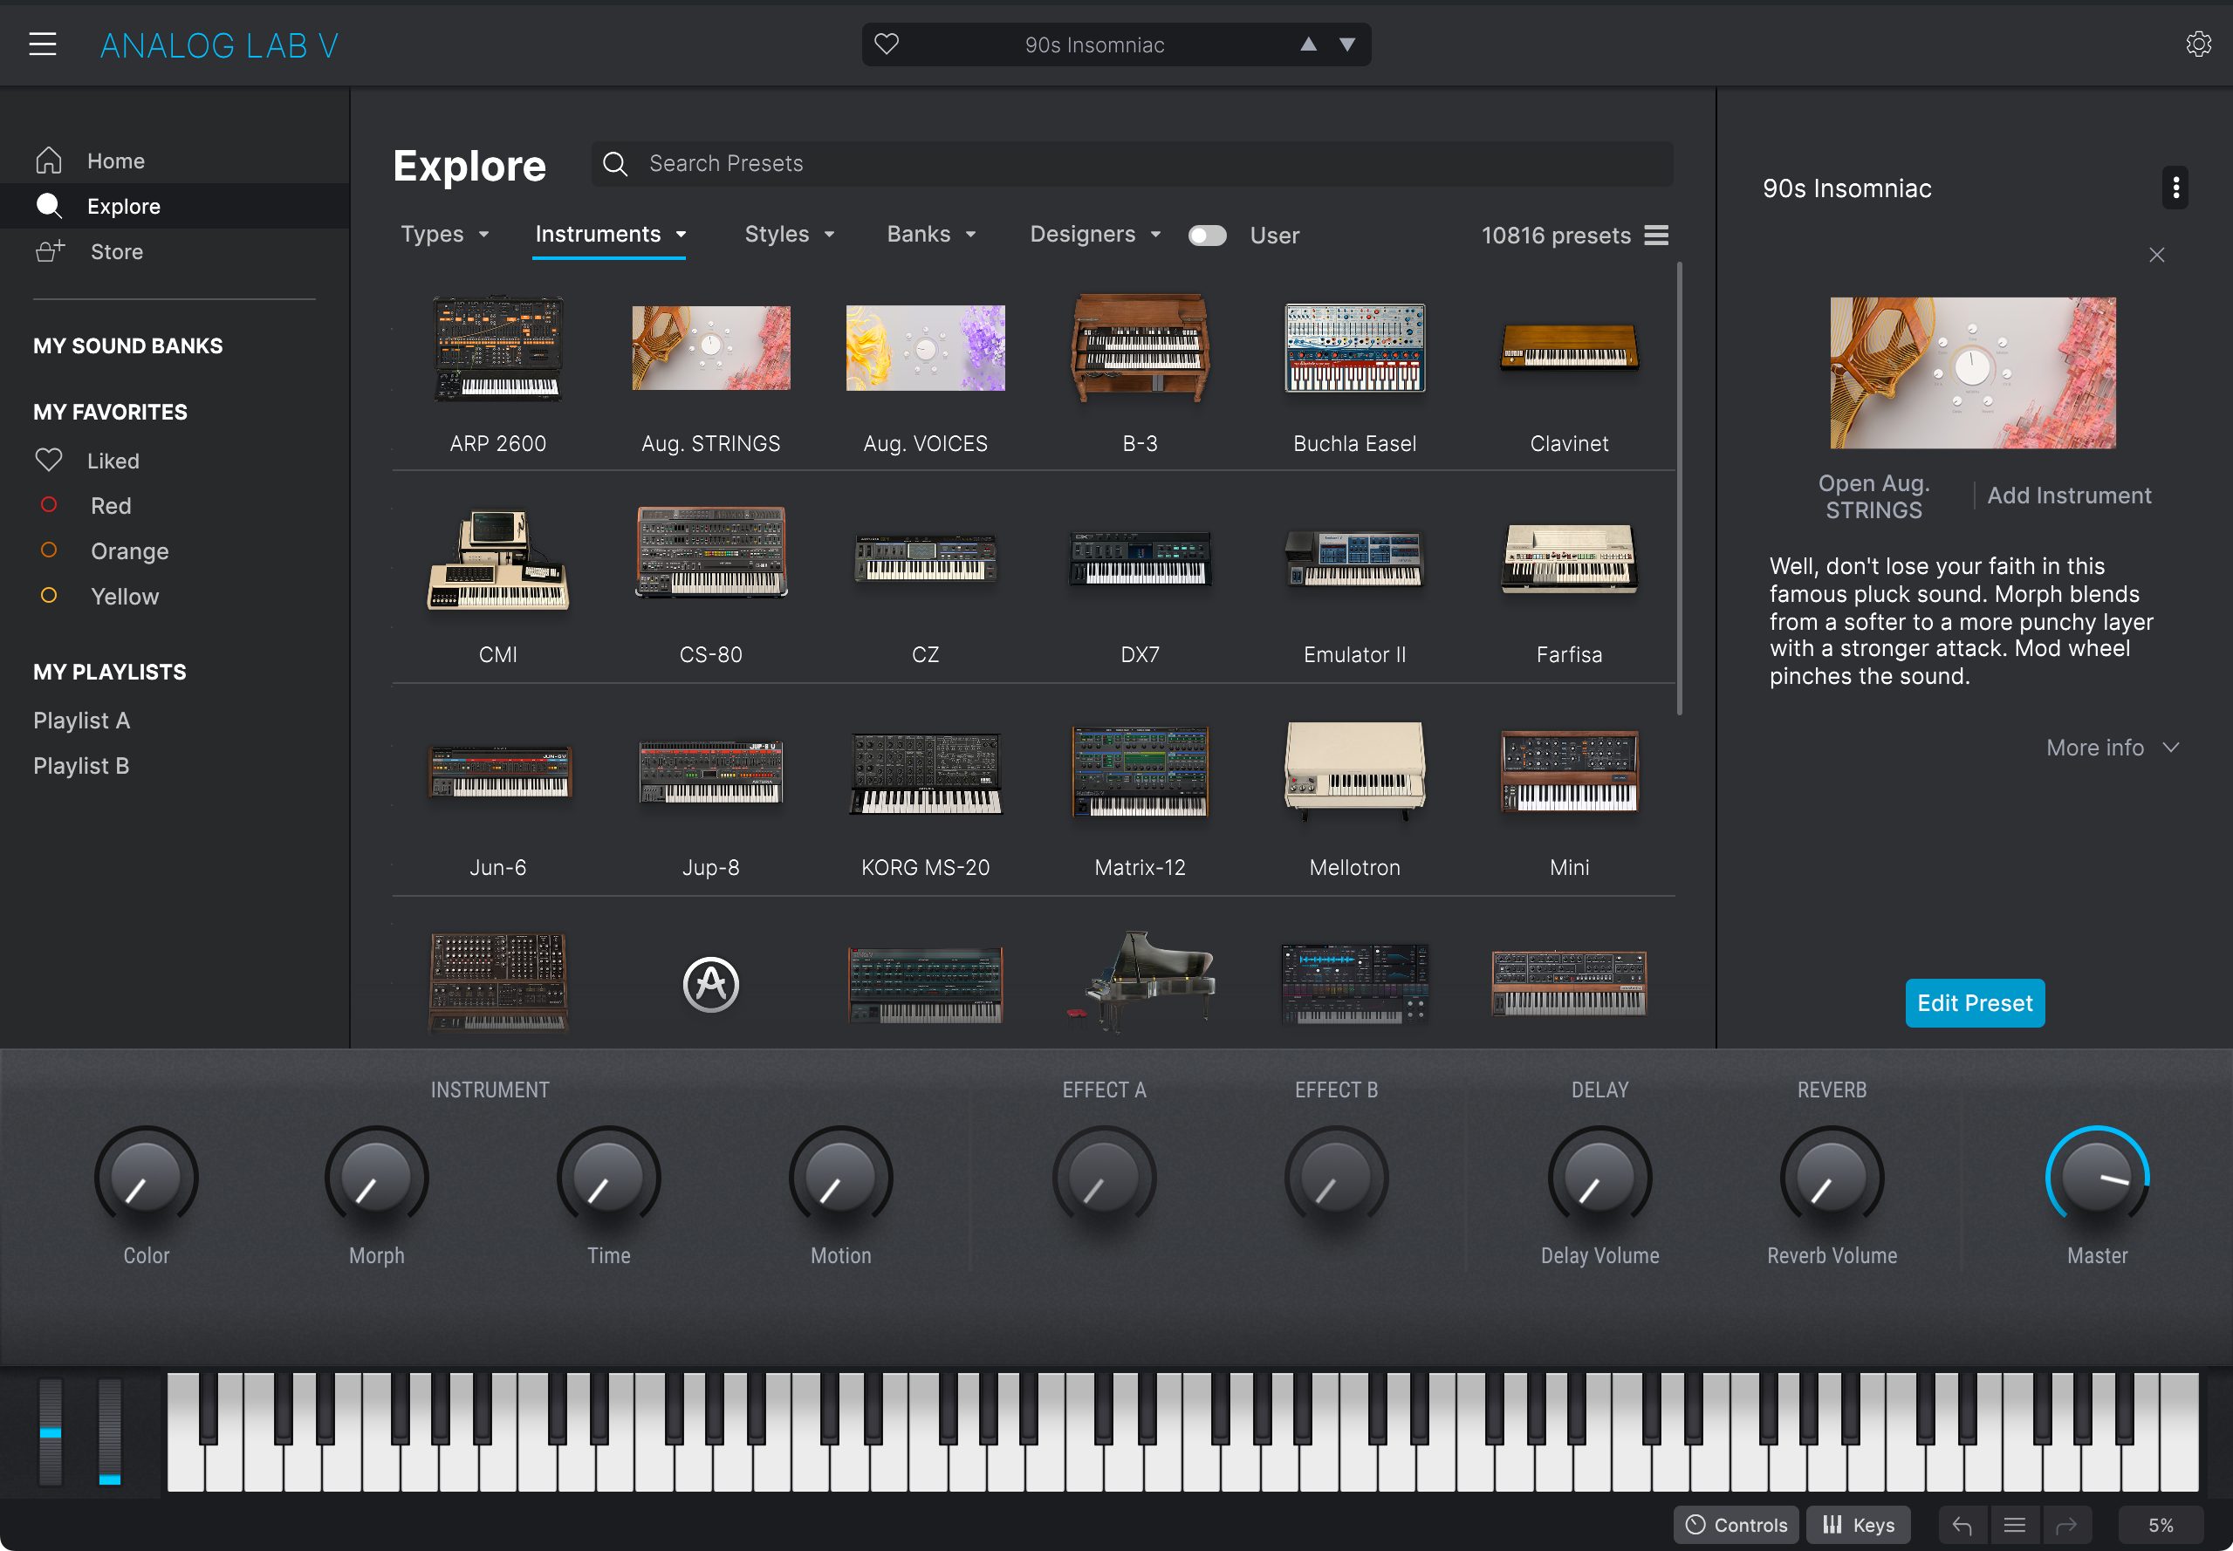Open the preset options three-dot menu
This screenshot has width=2233, height=1551.
[x=2175, y=188]
